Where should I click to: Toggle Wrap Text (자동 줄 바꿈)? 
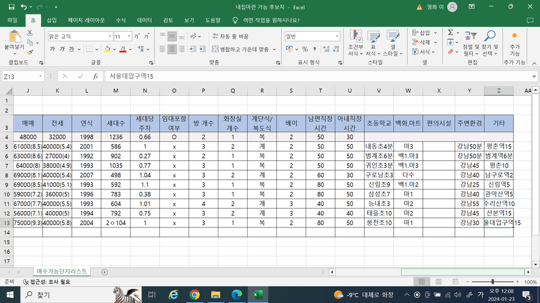(231, 36)
